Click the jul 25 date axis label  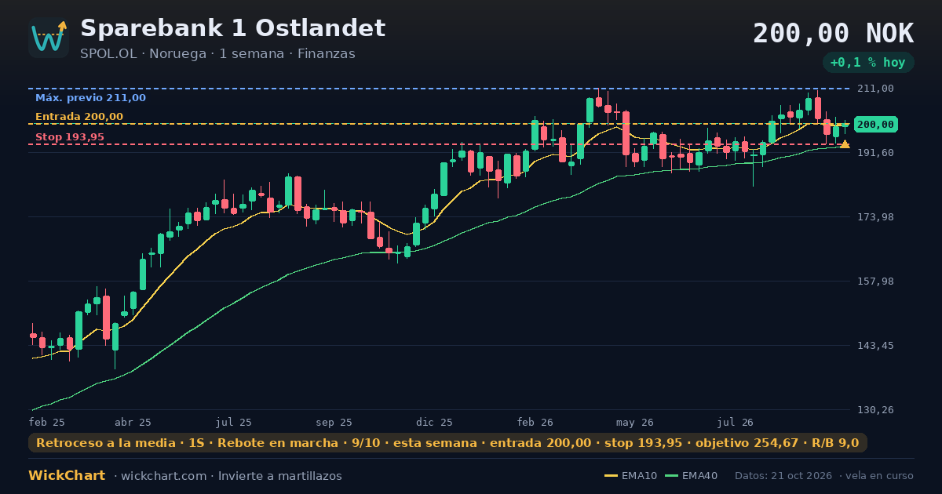234,422
